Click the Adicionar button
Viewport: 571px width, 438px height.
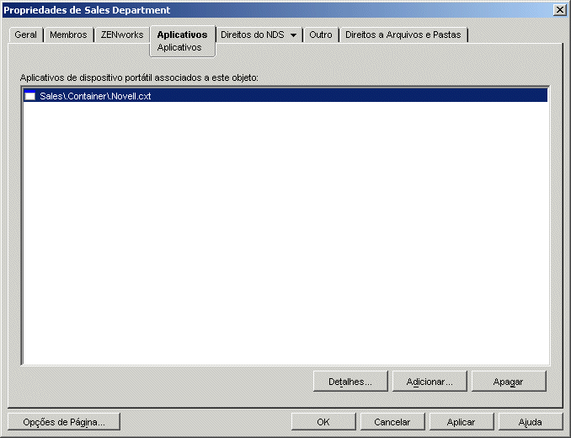pyautogui.click(x=430, y=382)
